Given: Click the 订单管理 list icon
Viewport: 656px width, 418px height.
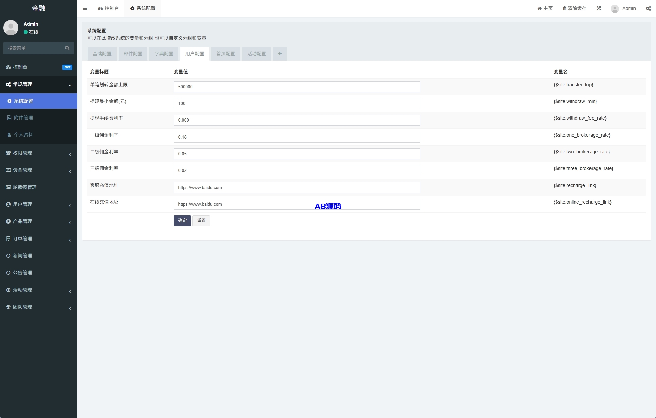Looking at the screenshot, I should [x=8, y=239].
